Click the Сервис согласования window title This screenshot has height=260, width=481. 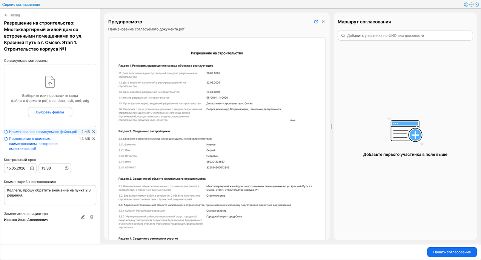[x=21, y=5]
